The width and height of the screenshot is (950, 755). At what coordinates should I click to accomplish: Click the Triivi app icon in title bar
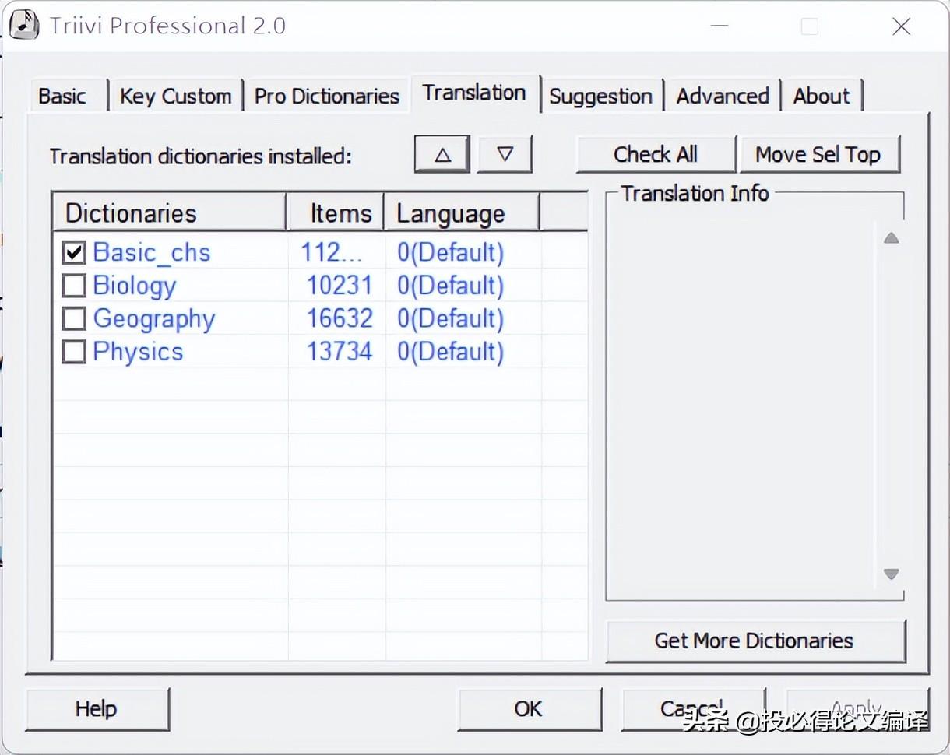tap(24, 26)
